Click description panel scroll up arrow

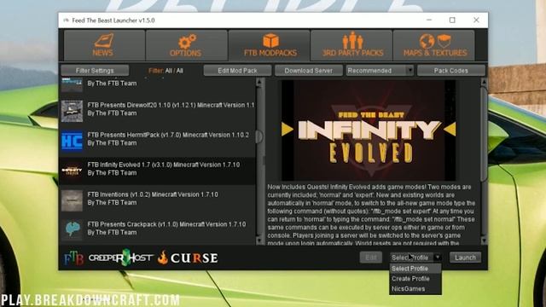(x=484, y=82)
